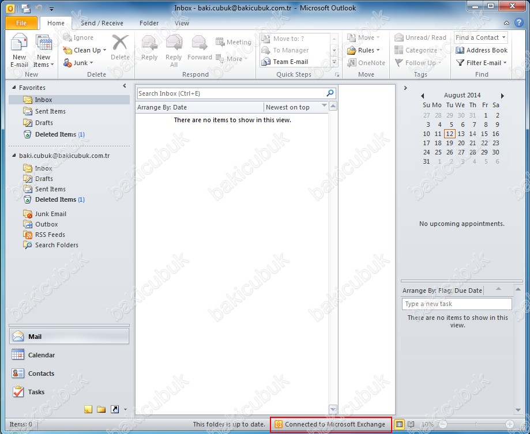
Task: Open the Shortcuts icon
Action: click(x=115, y=410)
